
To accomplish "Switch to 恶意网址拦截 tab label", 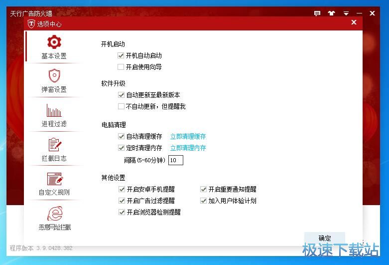I will (x=55, y=227).
